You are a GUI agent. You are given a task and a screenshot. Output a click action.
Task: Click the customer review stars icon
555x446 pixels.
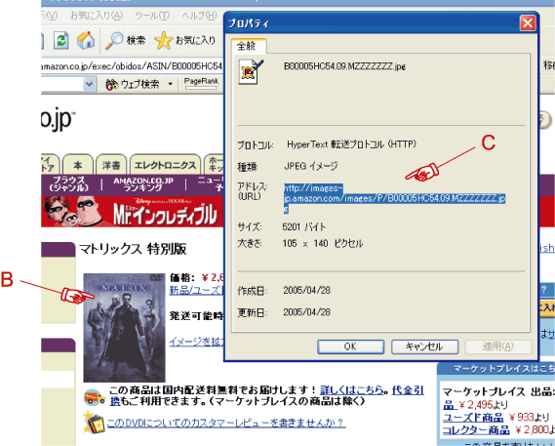94,423
